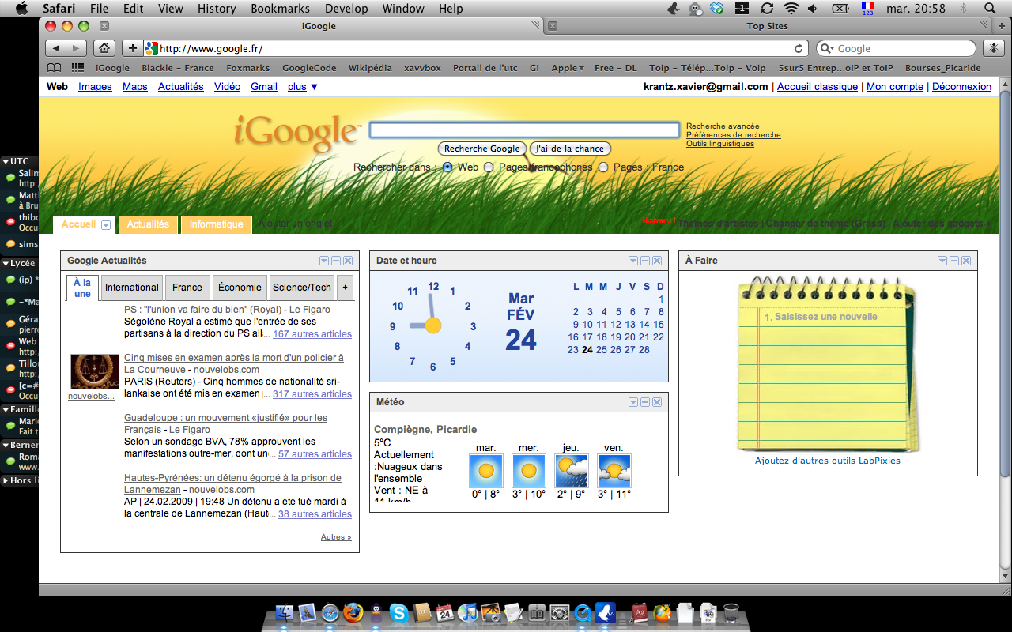This screenshot has height=632, width=1012.
Task: Open the Date et heure gadget menu arrow
Action: [x=633, y=261]
